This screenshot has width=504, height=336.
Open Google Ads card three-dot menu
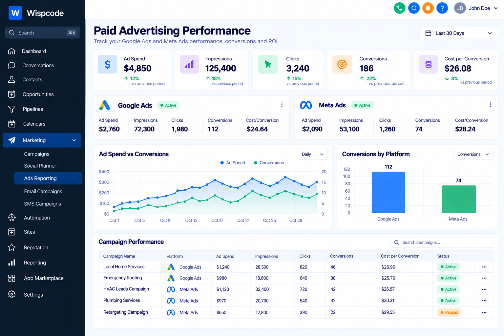pos(282,105)
